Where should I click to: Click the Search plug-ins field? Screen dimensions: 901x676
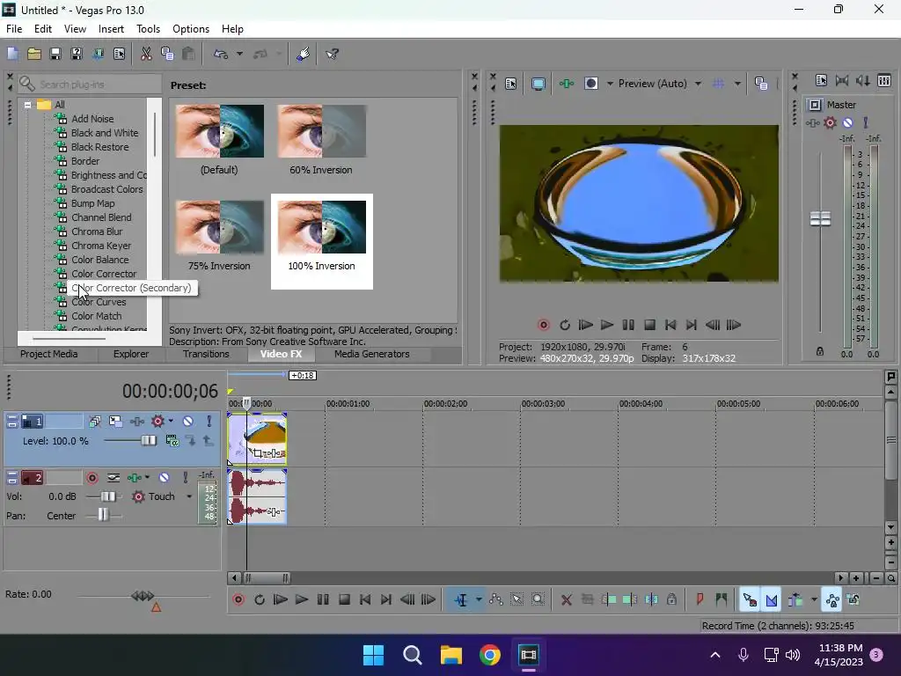click(x=89, y=84)
